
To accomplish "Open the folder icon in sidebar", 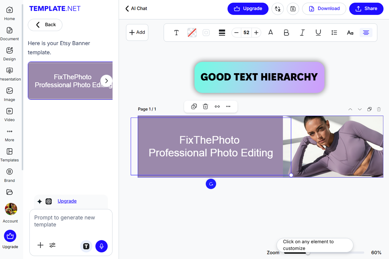I will 9,192.
